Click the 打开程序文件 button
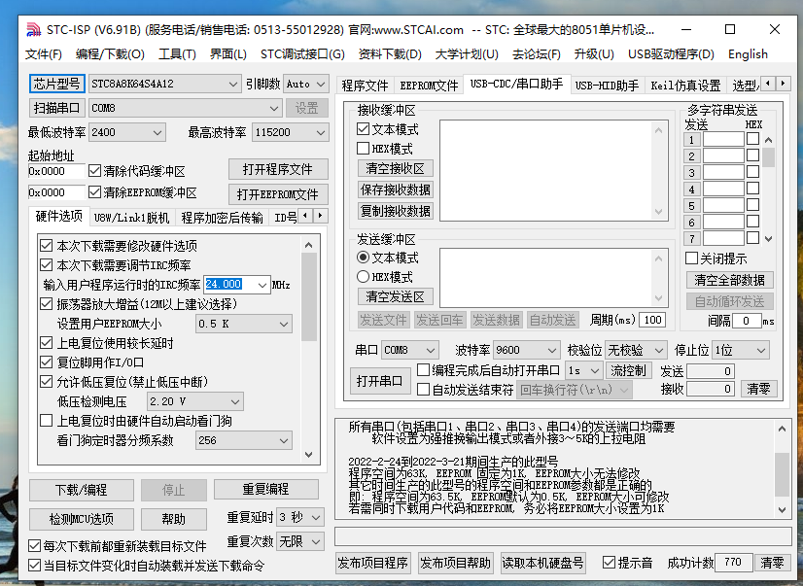 (278, 169)
